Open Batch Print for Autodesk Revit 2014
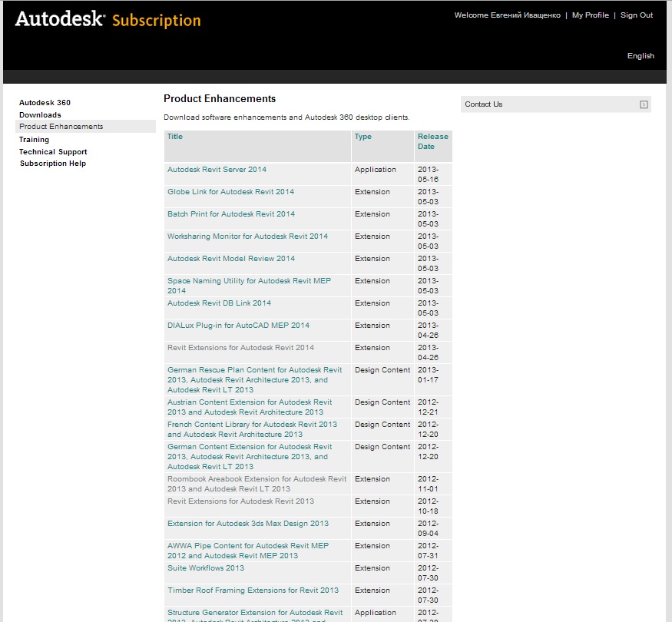The image size is (672, 622). click(x=231, y=213)
